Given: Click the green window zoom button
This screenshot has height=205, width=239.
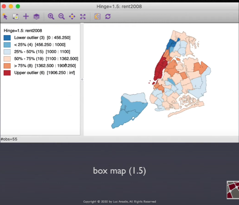Looking at the screenshot, I should coord(18,7).
